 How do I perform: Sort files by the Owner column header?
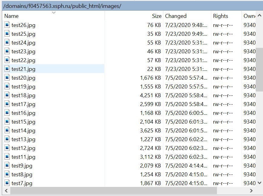pyautogui.click(x=249, y=16)
